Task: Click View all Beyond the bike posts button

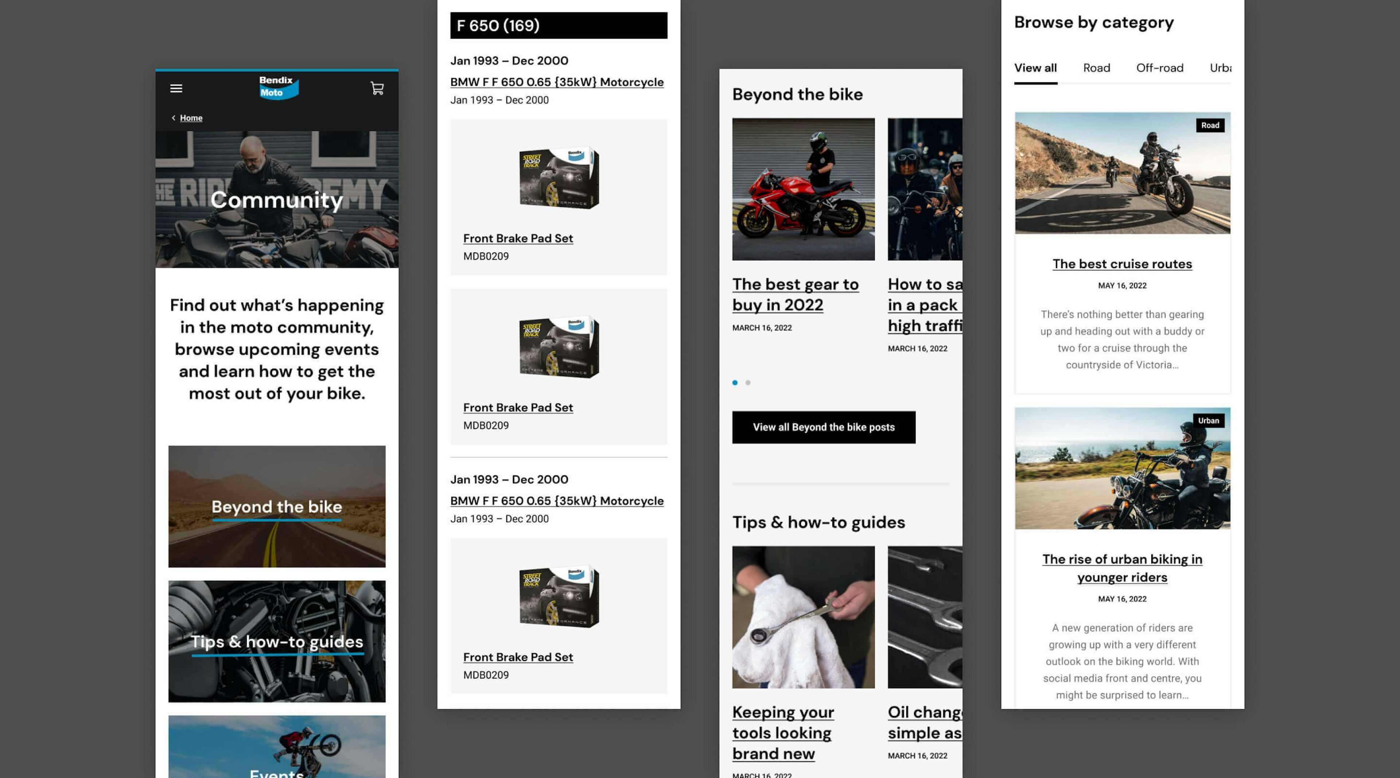Action: click(x=823, y=427)
